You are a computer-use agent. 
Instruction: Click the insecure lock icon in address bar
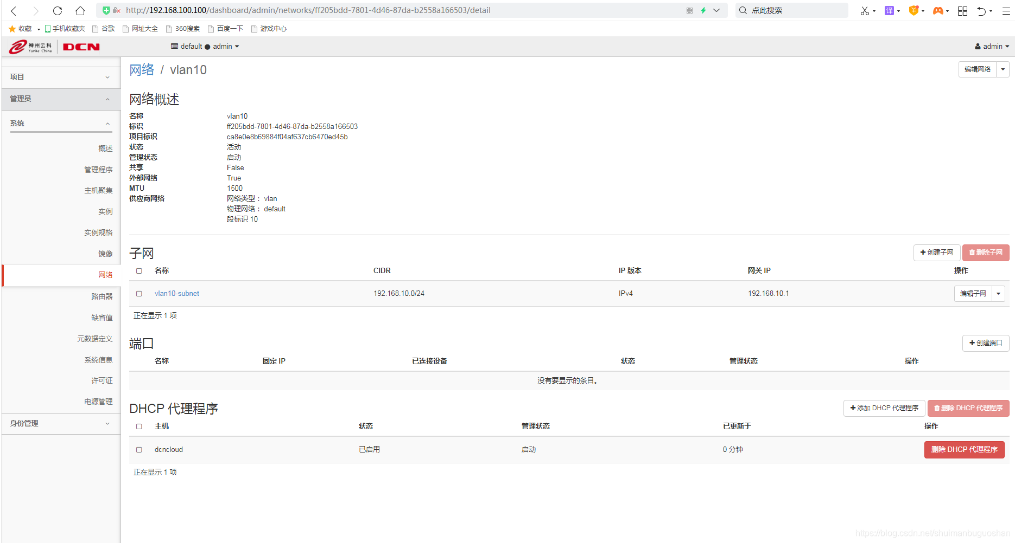116,10
